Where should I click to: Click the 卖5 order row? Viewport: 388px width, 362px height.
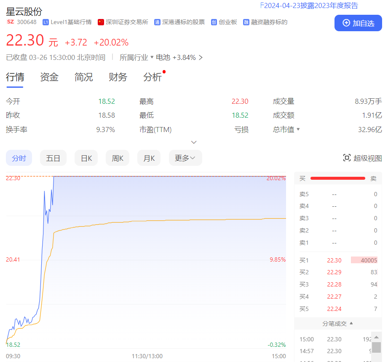pos(338,194)
